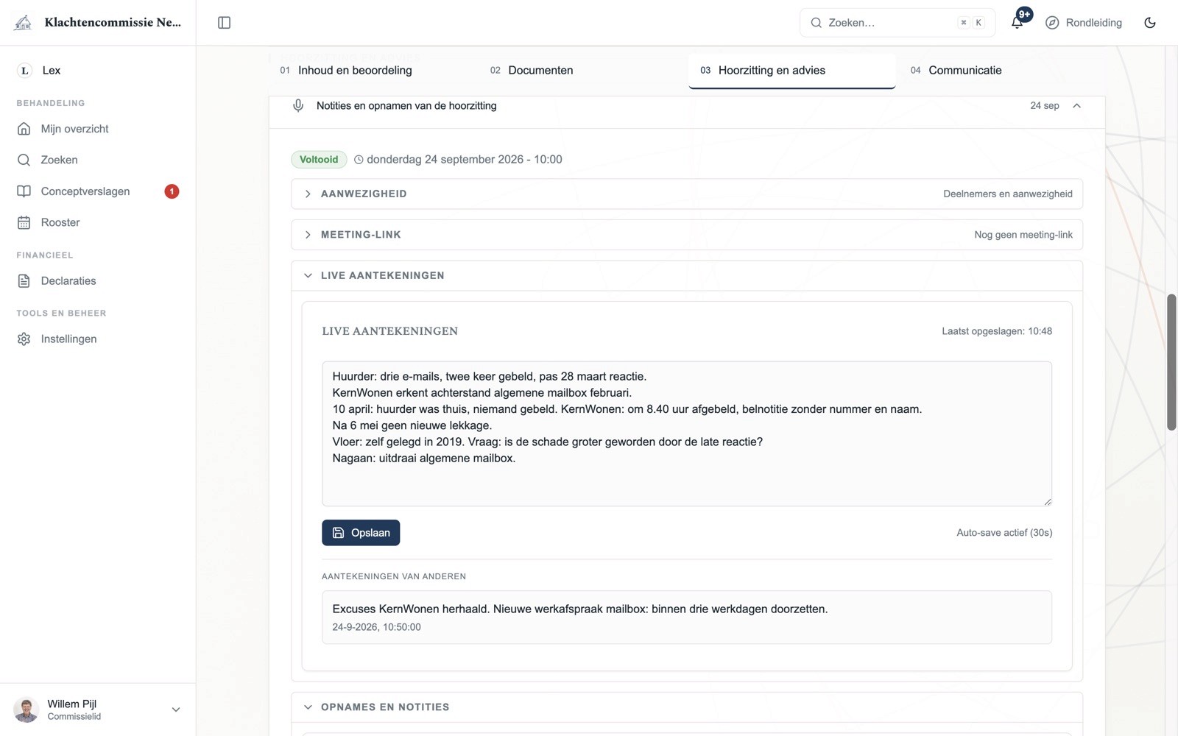Click the Conceptverslagen red badge
This screenshot has height=736, width=1178.
pos(172,191)
